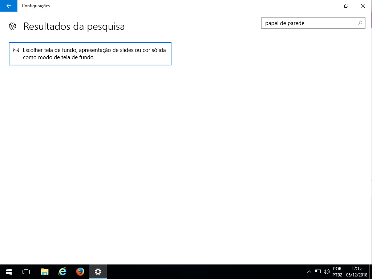The height and width of the screenshot is (279, 372).
Task: Close the Configurações window
Action: click(363, 6)
